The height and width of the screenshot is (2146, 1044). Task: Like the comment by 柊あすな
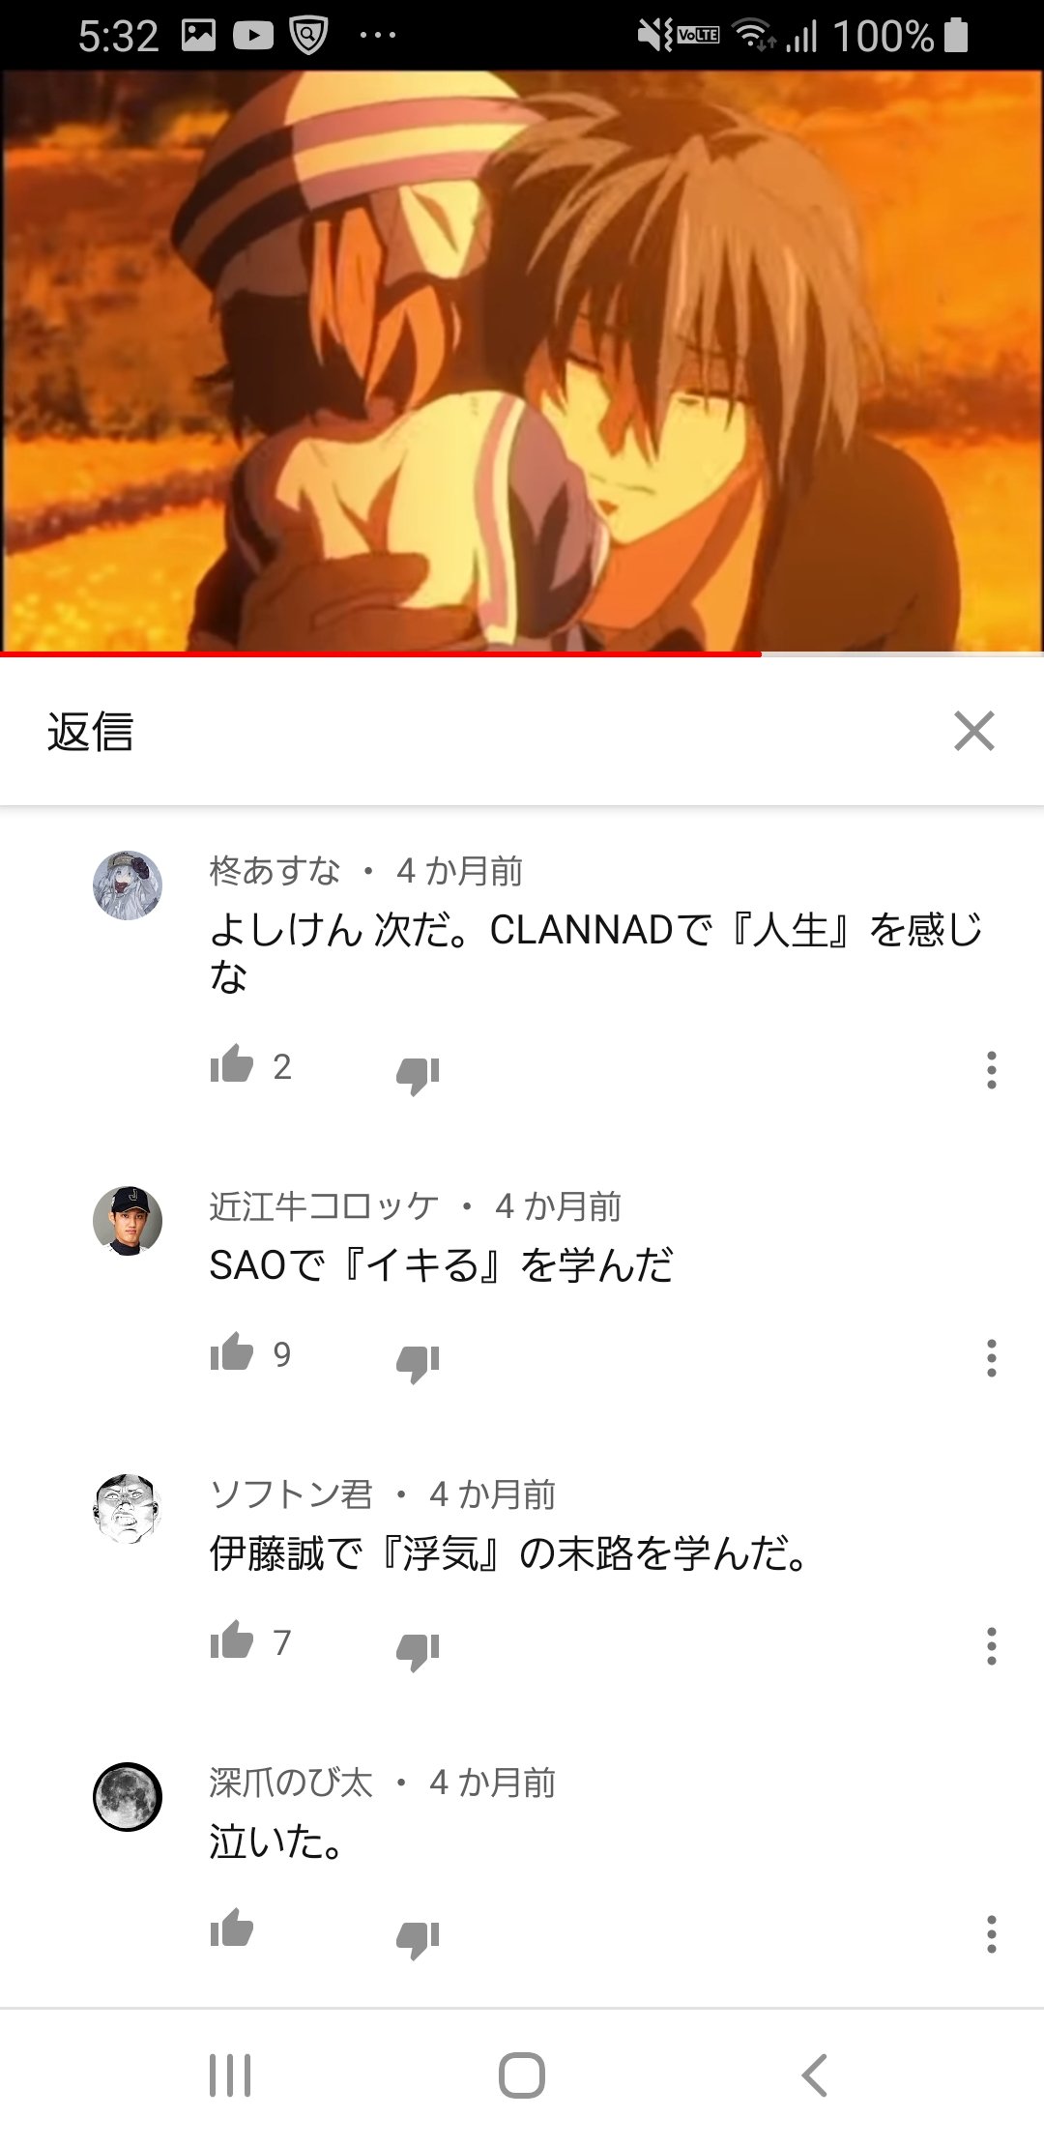pos(232,1065)
